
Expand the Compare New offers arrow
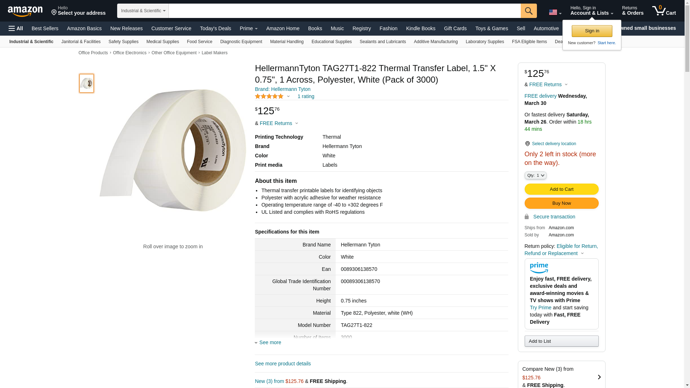coord(599,377)
